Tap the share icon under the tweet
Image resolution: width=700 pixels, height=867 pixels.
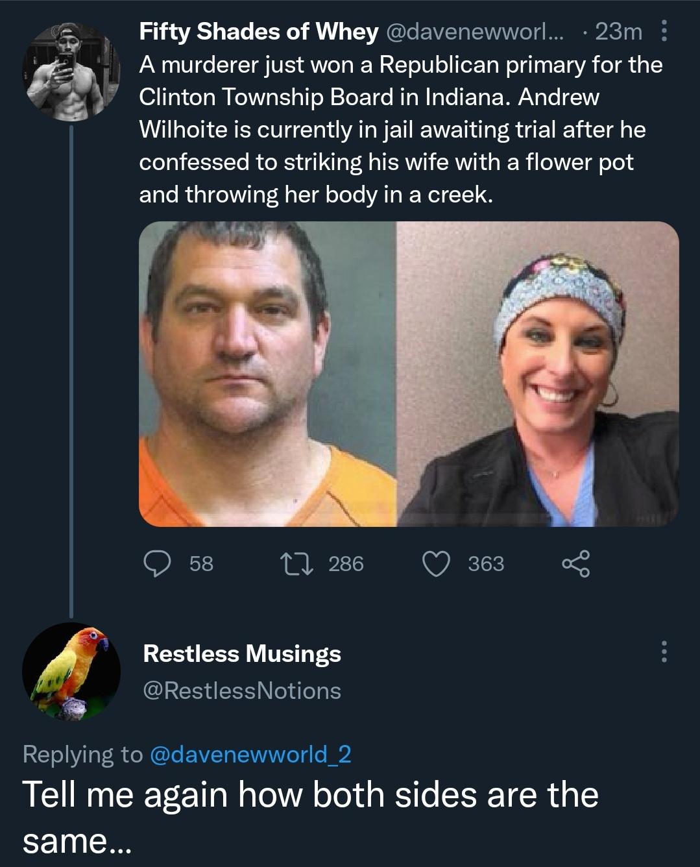point(575,563)
